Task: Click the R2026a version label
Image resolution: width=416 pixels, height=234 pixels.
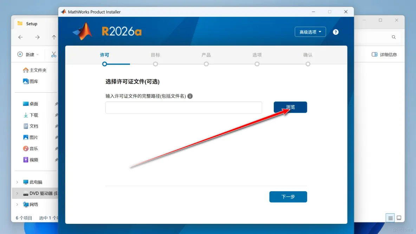Action: pyautogui.click(x=122, y=32)
